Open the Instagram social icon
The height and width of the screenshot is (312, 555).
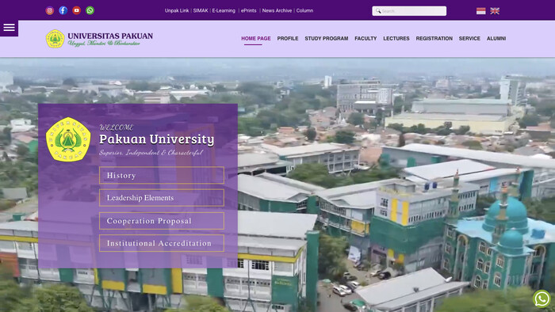(49, 10)
